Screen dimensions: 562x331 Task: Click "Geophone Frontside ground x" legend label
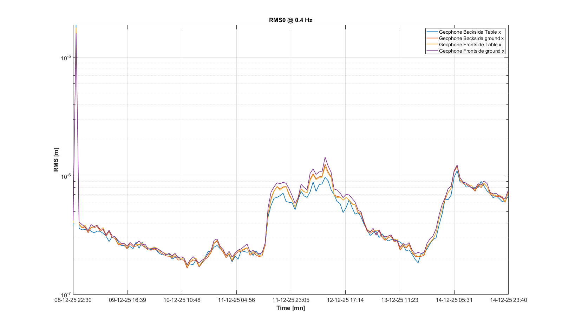[x=471, y=51]
